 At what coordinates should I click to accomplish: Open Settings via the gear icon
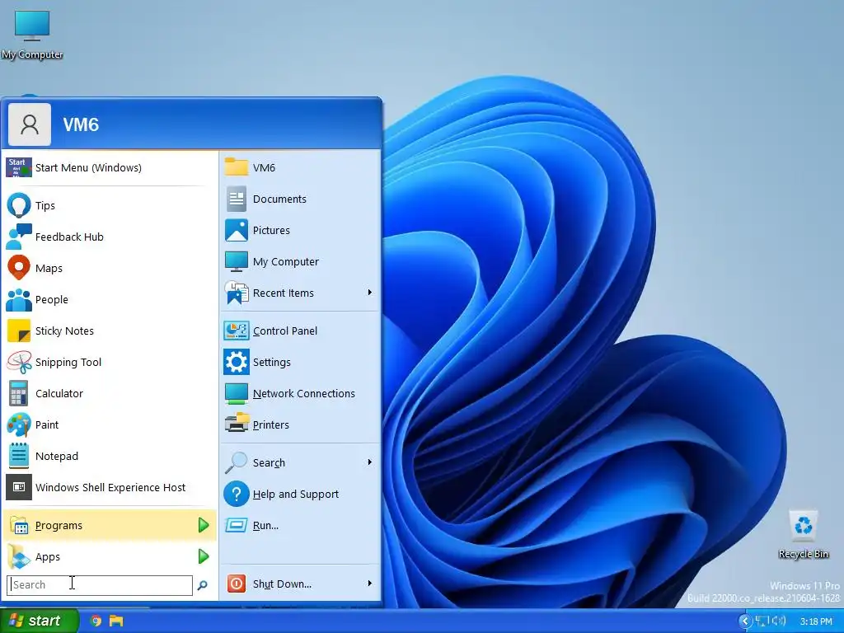pos(237,362)
